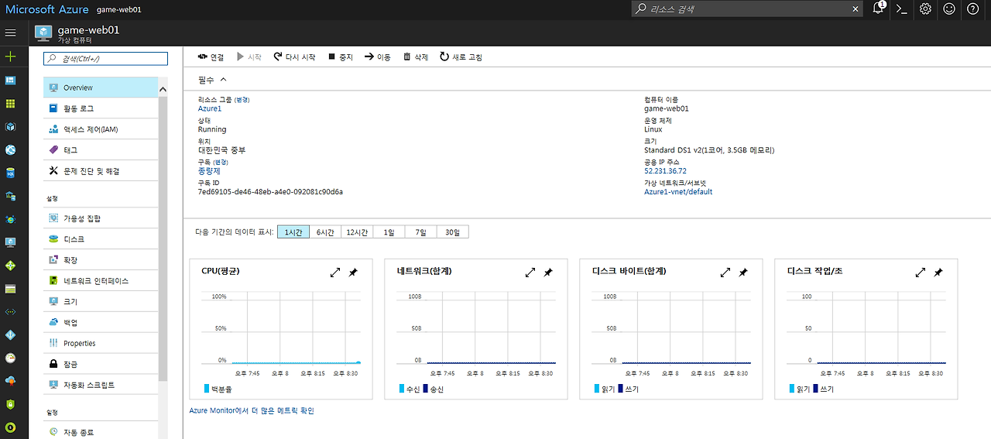This screenshot has width=991, height=439.
Task: Focus the 리소스 검색 search box
Action: [748, 9]
